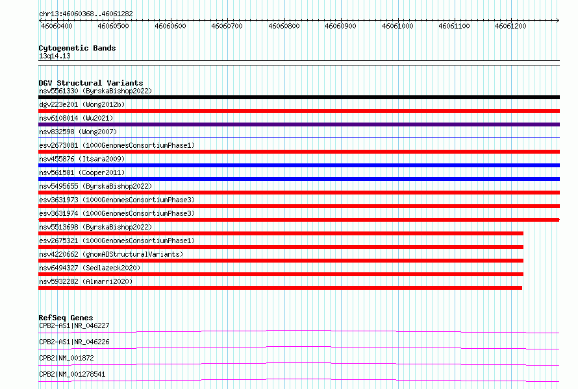Open gene label CPB2-AS1|NR_046226
Screen dimensions: 578x389
74,342
